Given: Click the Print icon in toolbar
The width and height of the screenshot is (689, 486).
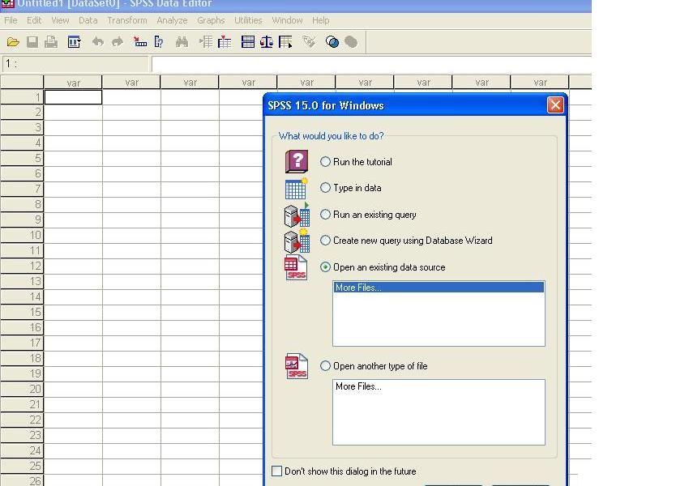Looking at the screenshot, I should (51, 42).
